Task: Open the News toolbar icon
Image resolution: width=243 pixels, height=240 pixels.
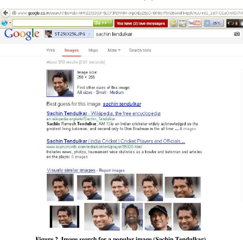Action: tap(182, 23)
